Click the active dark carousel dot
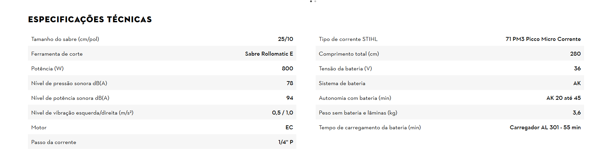Viewport: 612px width, 161px height. tap(311, 1)
